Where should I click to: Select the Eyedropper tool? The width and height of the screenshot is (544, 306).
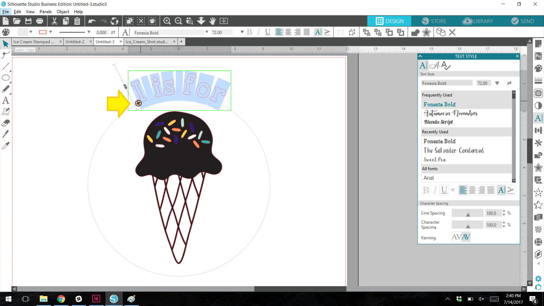coord(6,145)
